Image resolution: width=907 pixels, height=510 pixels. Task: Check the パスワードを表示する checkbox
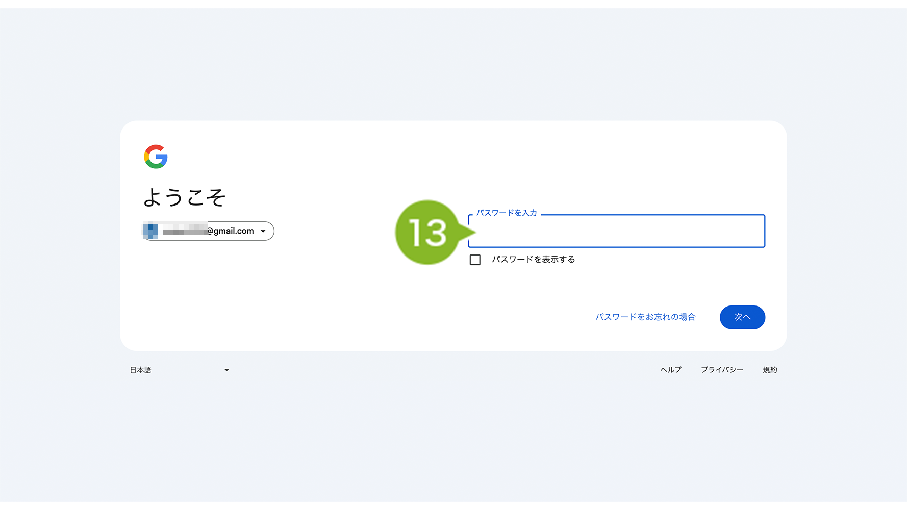point(475,260)
